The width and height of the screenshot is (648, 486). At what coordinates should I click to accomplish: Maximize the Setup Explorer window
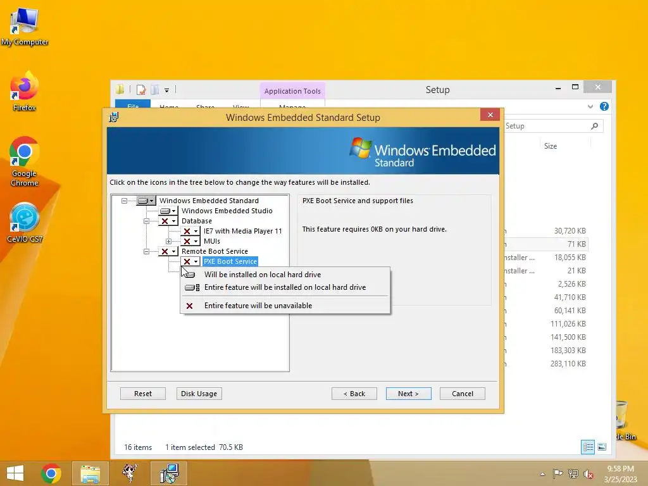(575, 87)
